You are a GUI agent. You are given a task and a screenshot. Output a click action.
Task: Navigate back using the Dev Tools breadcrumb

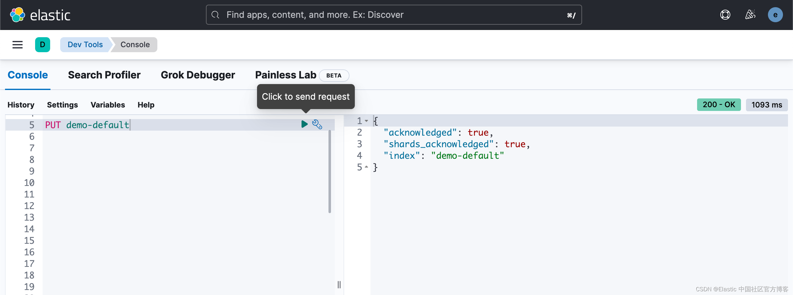85,44
